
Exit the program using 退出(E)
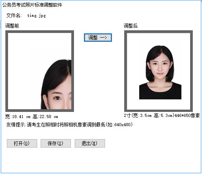pyautogui.click(x=90, y=143)
